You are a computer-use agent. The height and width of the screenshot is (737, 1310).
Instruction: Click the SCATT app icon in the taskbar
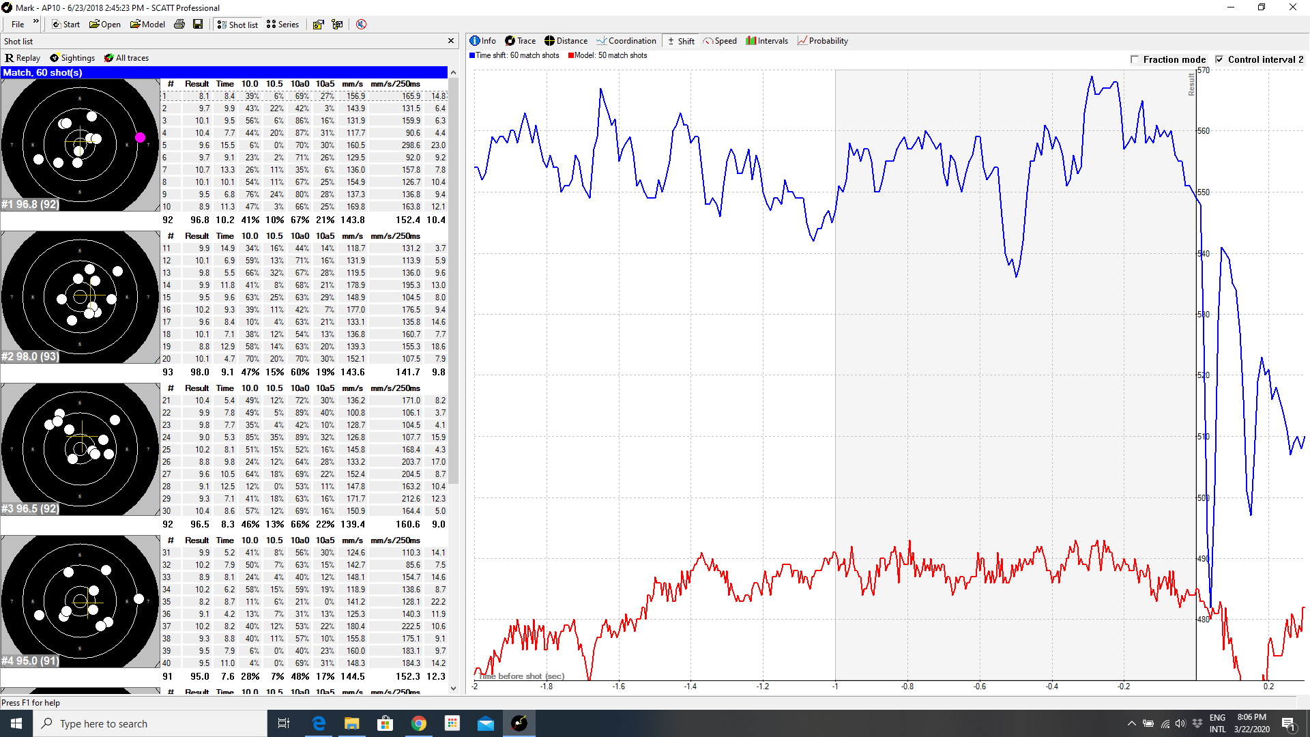click(519, 723)
